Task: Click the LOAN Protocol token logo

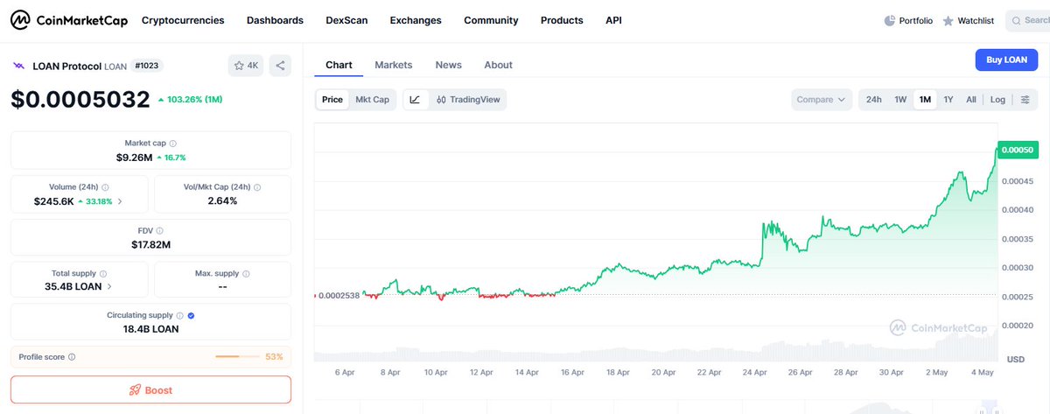Action: click(17, 66)
